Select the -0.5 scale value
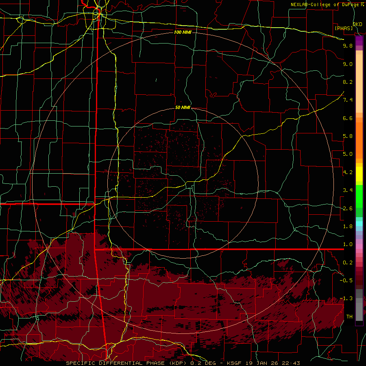 [346, 281]
